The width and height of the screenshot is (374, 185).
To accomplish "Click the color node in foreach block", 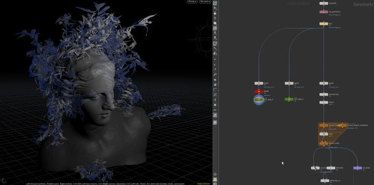I will 324,133.
